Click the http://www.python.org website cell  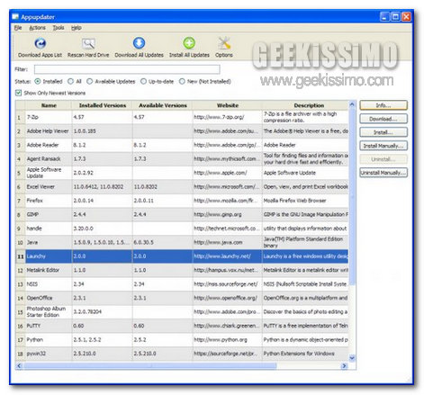228,339
